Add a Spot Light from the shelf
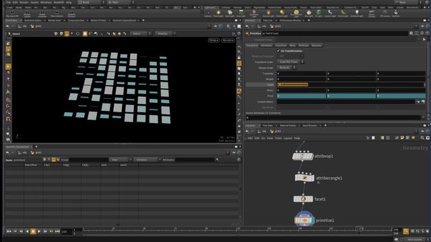431x242 pixels. [230, 13]
